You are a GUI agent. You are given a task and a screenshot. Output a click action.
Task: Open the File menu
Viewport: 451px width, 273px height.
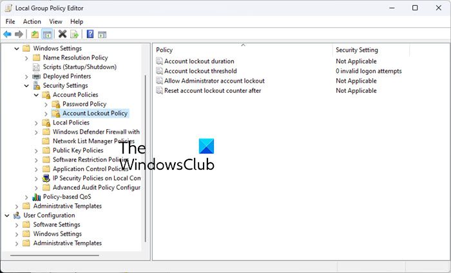coord(10,21)
